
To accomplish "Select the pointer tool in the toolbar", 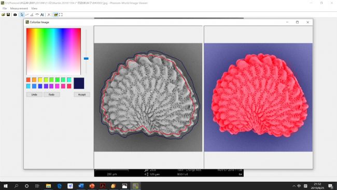I will click(22, 15).
